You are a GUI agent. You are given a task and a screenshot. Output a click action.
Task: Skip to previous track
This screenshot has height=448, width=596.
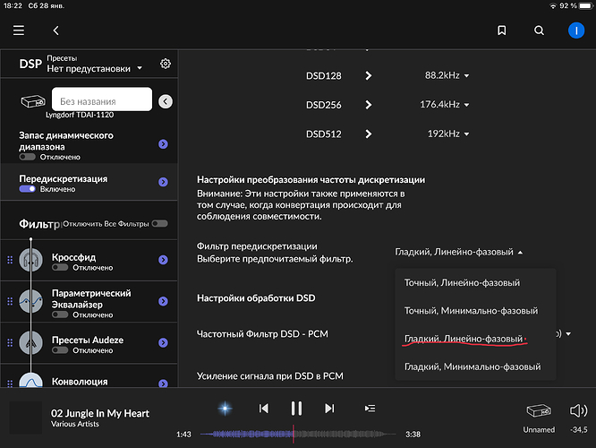[x=263, y=409]
